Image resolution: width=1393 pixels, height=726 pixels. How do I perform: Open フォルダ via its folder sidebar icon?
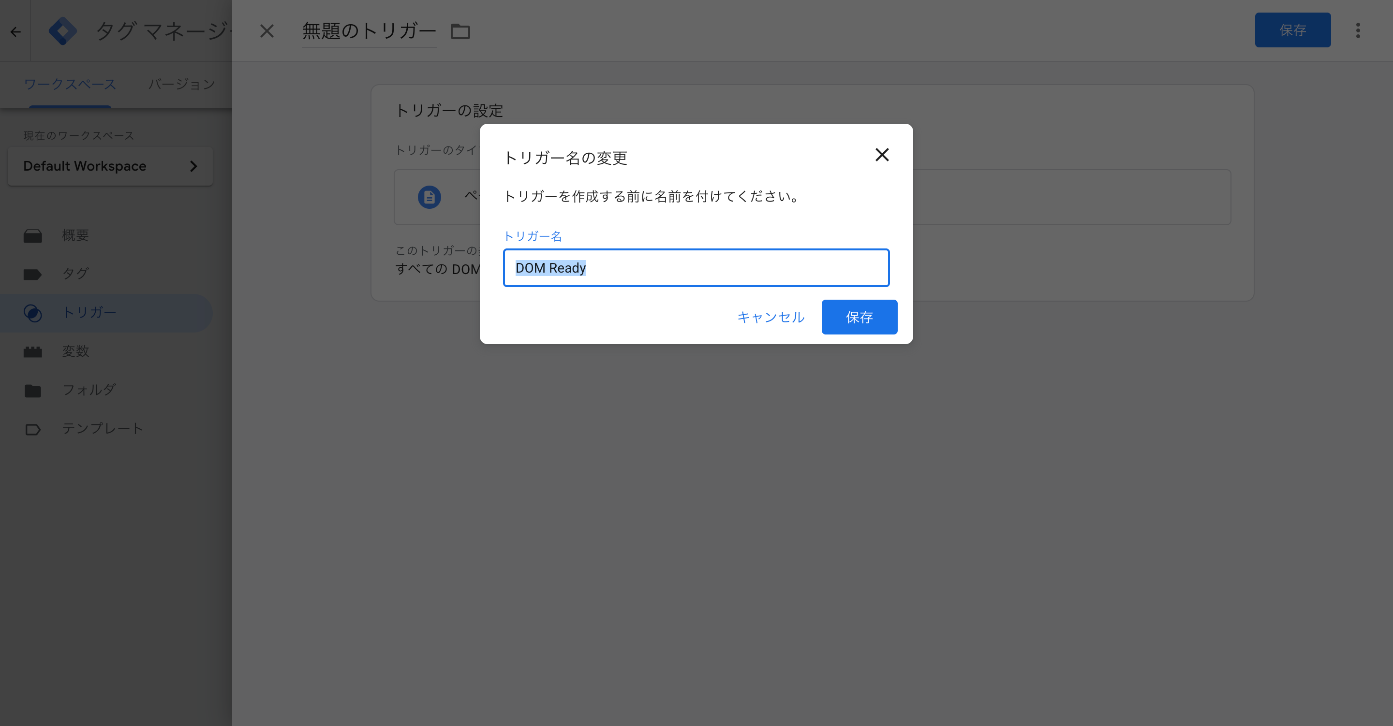click(33, 390)
